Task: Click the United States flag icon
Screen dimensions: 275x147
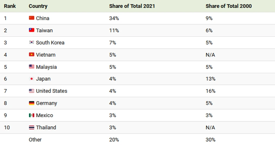Action: point(32,91)
